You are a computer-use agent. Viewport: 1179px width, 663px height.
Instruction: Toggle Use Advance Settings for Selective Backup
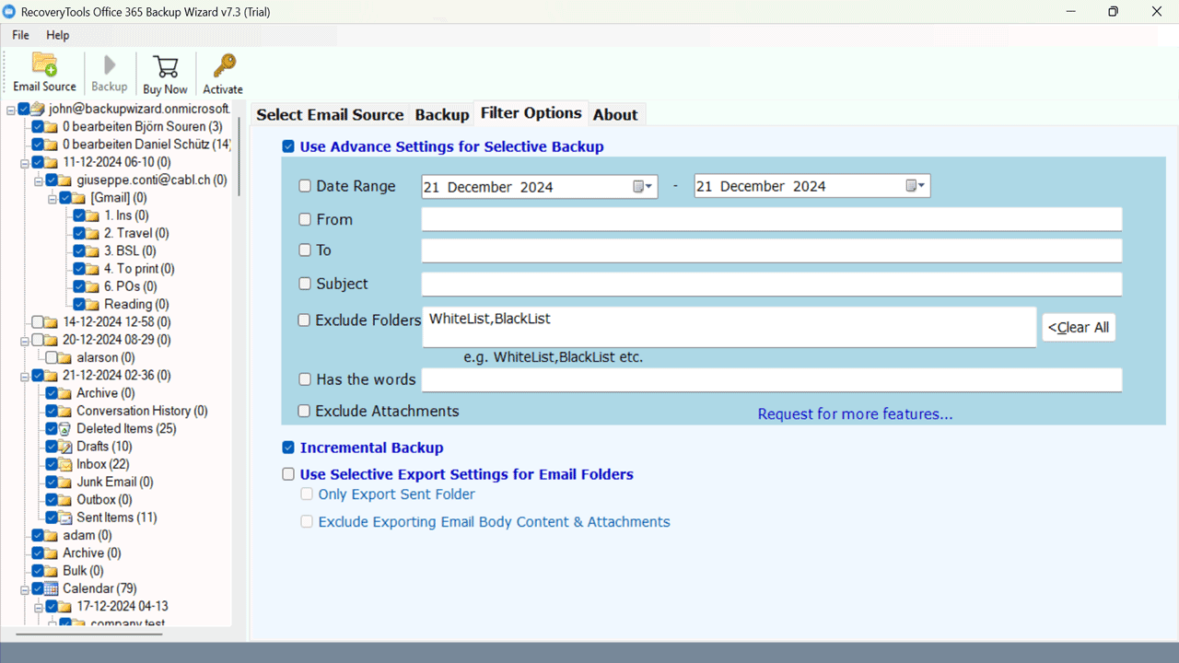coord(288,146)
